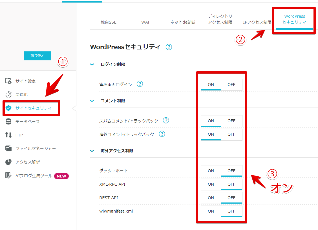Screen dimensions: 318x230
Task: Click the NEW badge next to AIブログ生成ツール
Action: coord(61,176)
